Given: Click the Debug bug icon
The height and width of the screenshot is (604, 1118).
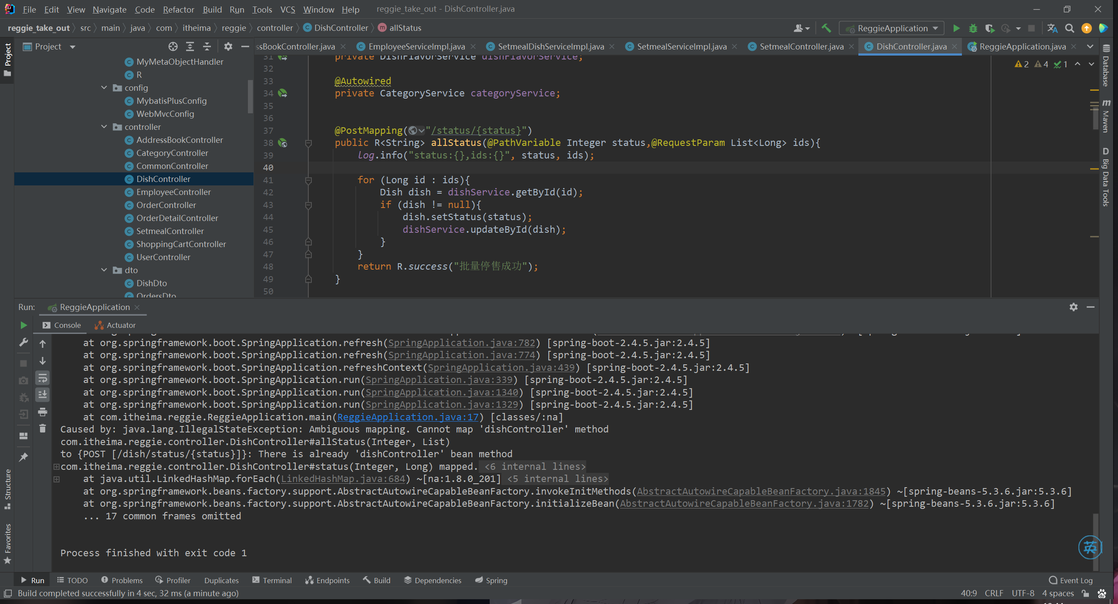Looking at the screenshot, I should tap(973, 28).
